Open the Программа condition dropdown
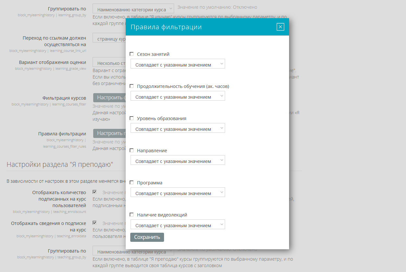The image size is (406, 272). (178, 192)
